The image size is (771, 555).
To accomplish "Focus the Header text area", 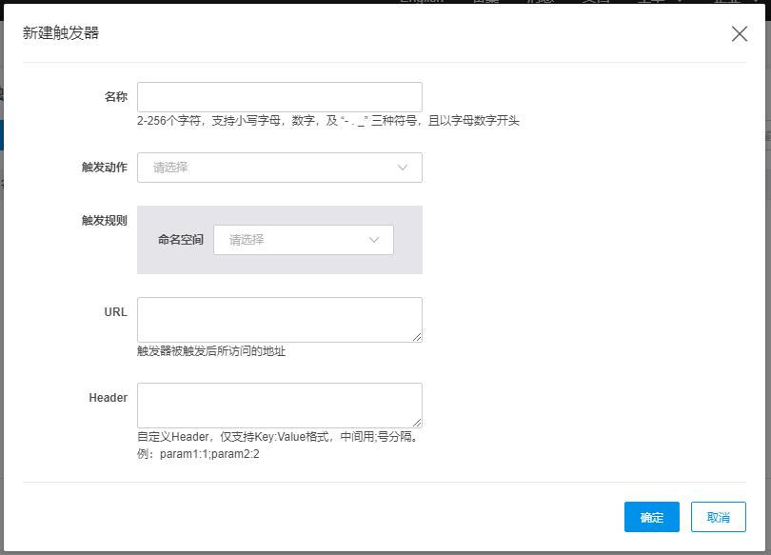I will pos(279,405).
